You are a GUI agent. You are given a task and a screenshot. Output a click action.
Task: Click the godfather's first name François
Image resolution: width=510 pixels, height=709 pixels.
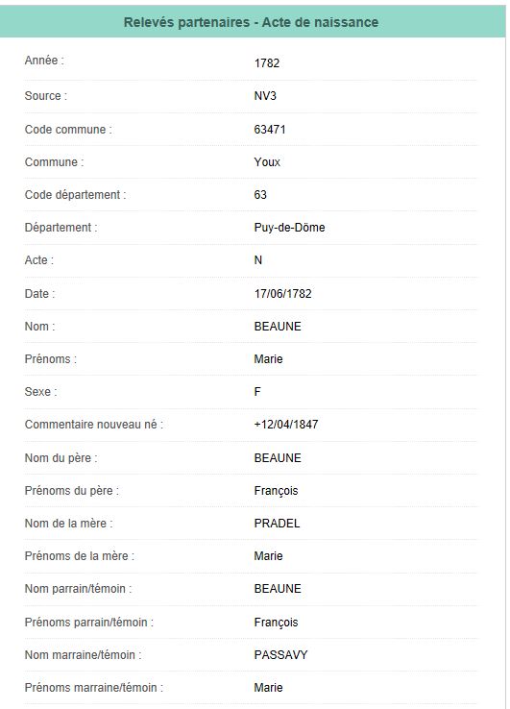276,623
